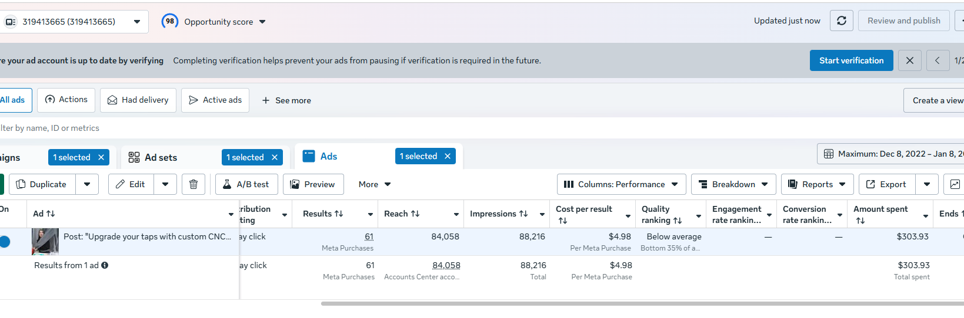964x318 pixels.
Task: Click the ad thumbnail image
Action: click(x=45, y=241)
